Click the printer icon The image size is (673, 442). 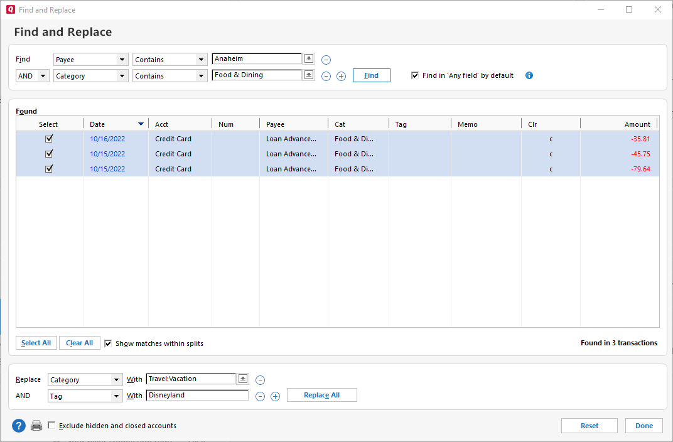point(36,426)
